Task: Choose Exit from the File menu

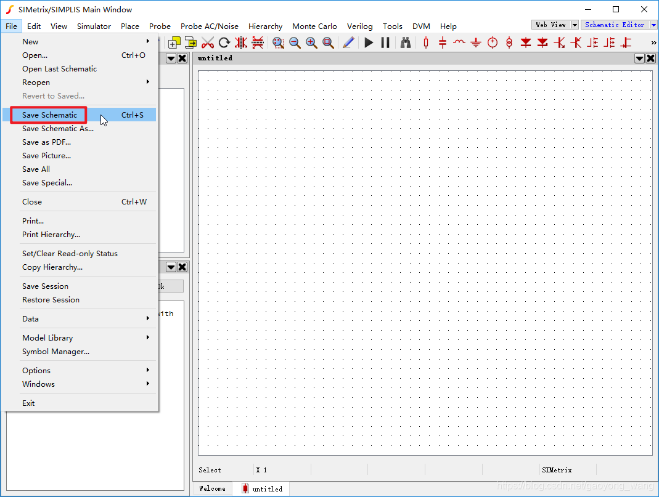Action: click(80, 403)
